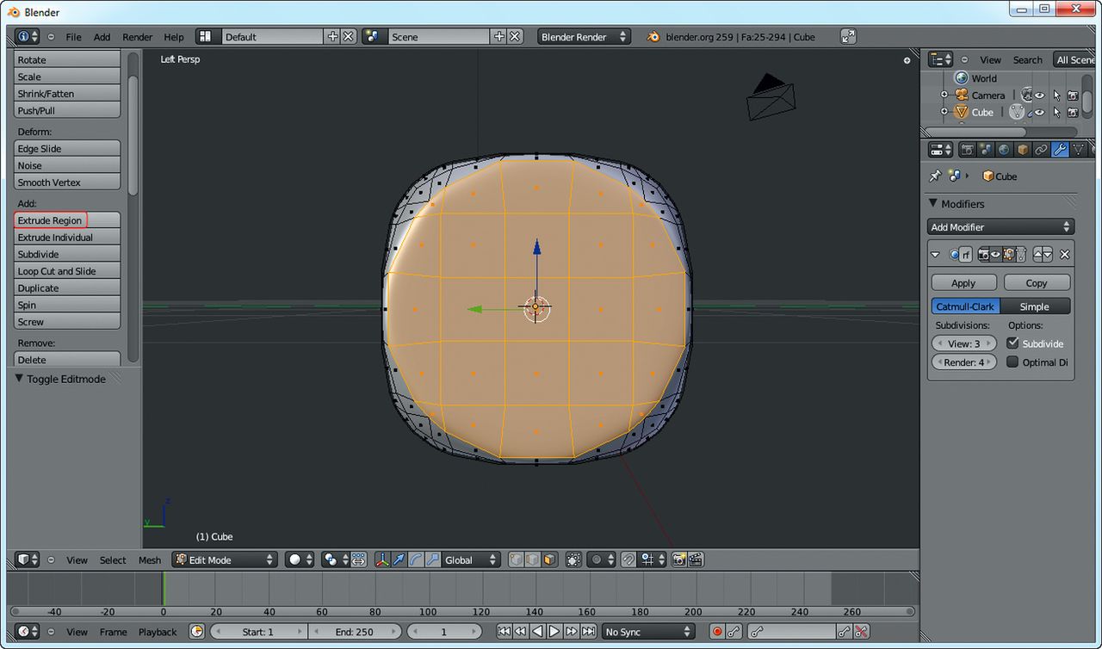Toggle Camera visibility eye in outliner
Screen dimensions: 1102x649
pyautogui.click(x=1039, y=96)
